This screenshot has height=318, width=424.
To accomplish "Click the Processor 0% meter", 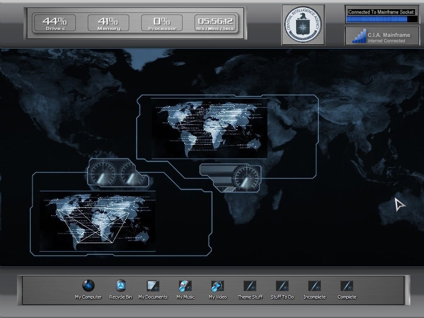I will (x=162, y=23).
